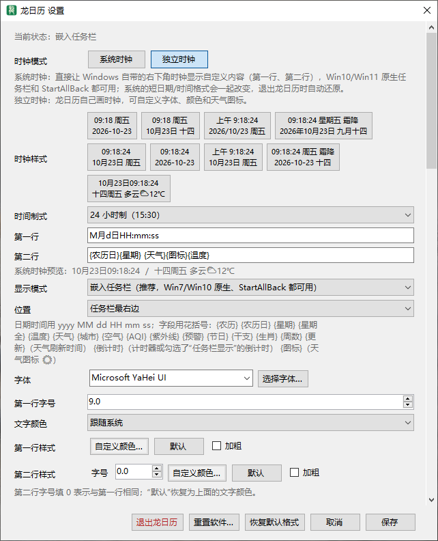Click the 第二行样式 字号 field
Viewport: 438px width, 541px height.
click(x=134, y=471)
